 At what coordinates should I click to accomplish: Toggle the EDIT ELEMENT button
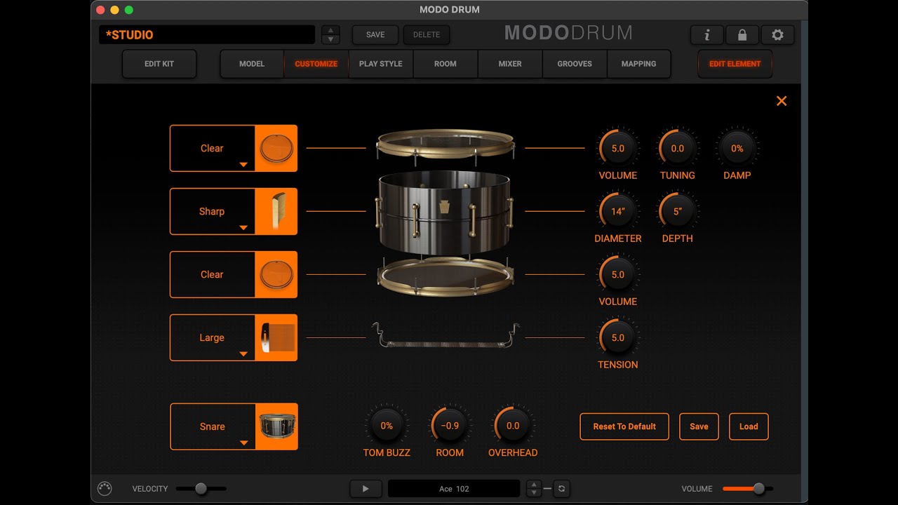coord(735,64)
